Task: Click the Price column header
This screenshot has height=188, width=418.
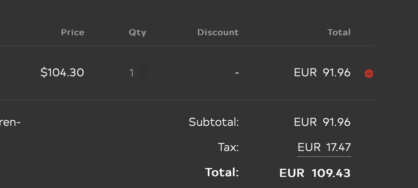Action: (72, 33)
